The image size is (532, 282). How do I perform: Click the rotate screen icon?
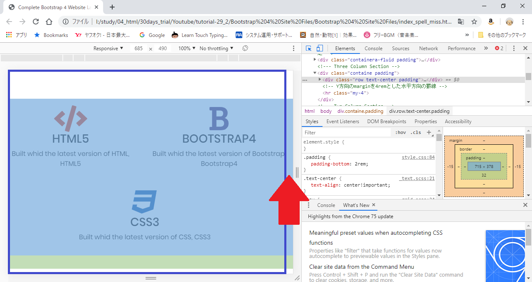coord(245,49)
